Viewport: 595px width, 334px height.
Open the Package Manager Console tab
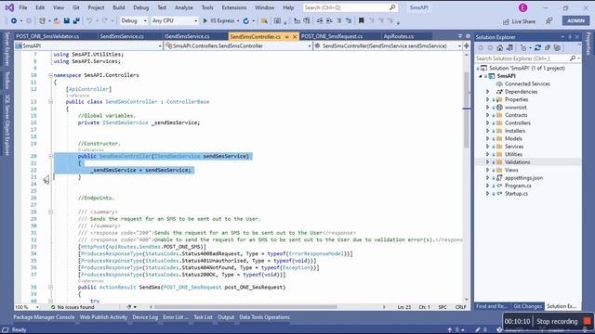click(x=44, y=317)
